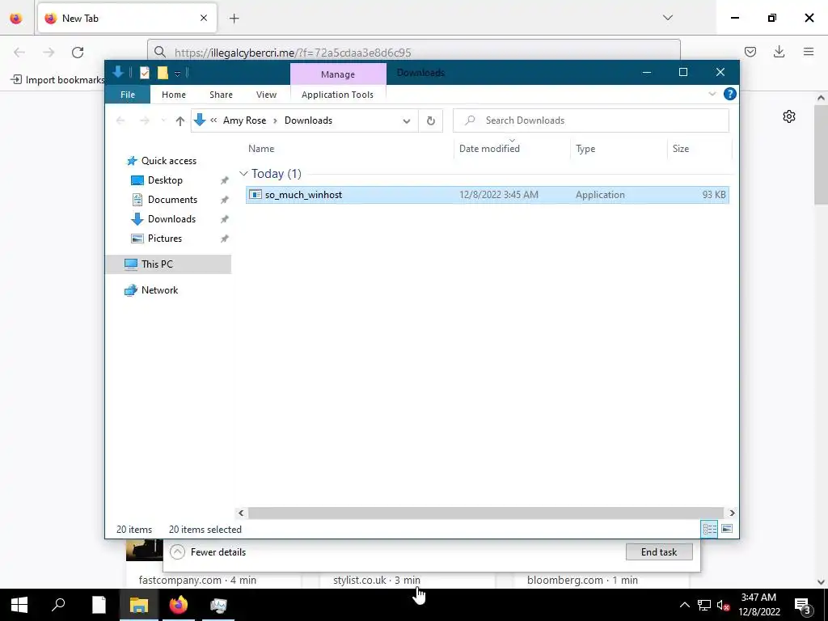Sort by Size column header
This screenshot has width=828, height=621.
point(699,149)
